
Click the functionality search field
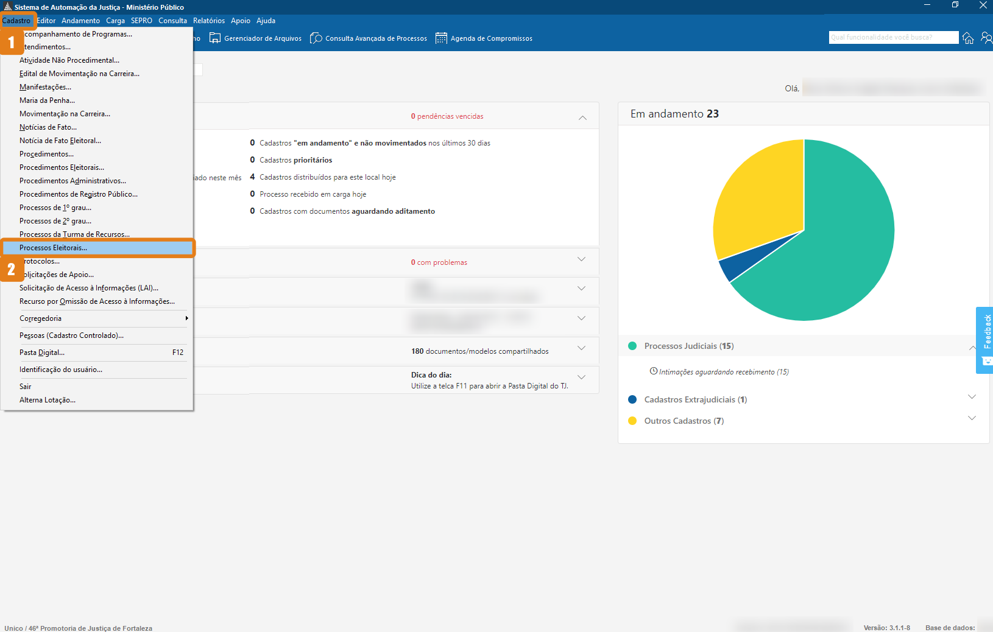[893, 37]
